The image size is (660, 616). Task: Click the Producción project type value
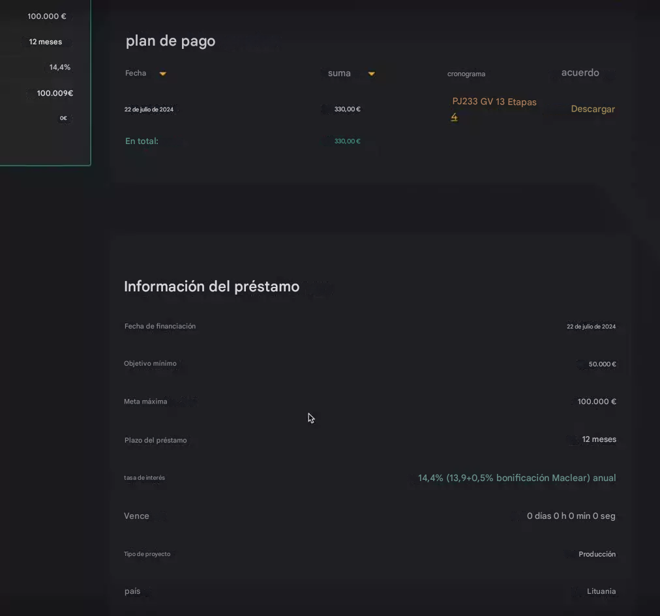coord(597,554)
